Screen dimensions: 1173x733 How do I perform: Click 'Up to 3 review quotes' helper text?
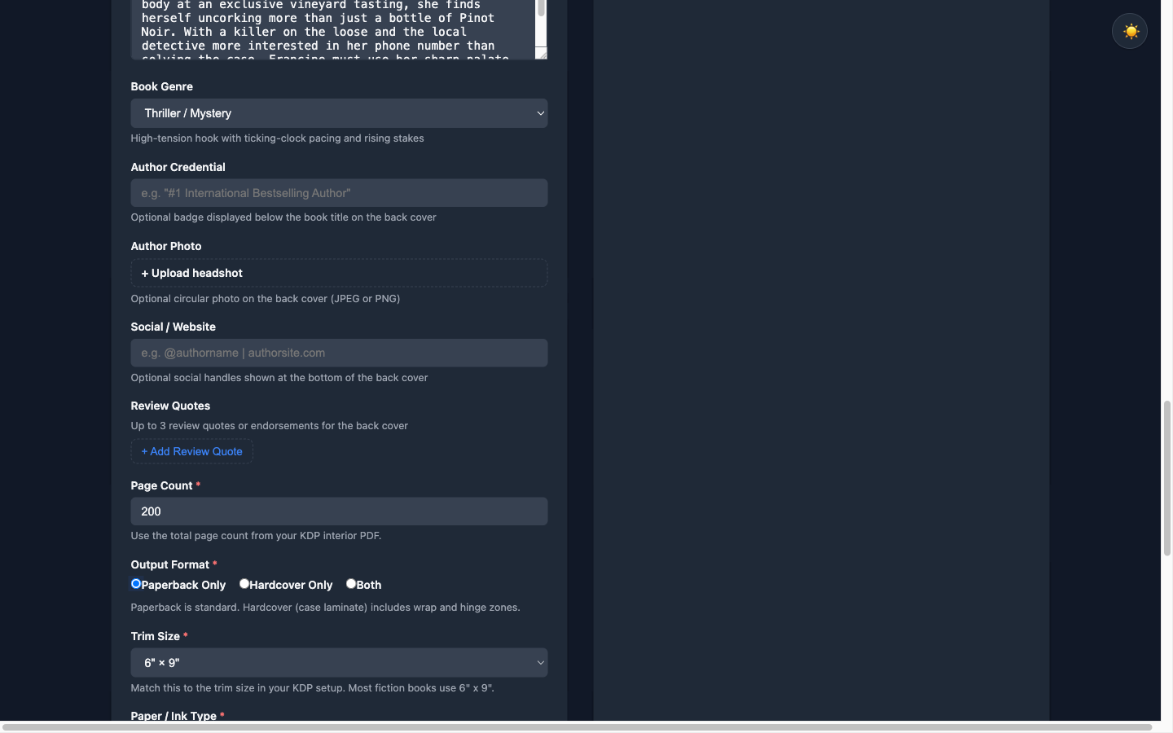point(269,426)
